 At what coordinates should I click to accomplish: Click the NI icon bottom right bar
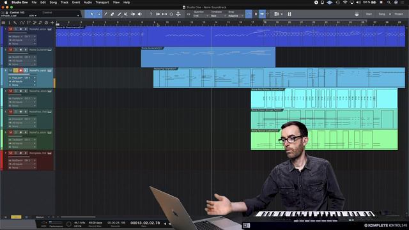pyautogui.click(x=246, y=226)
